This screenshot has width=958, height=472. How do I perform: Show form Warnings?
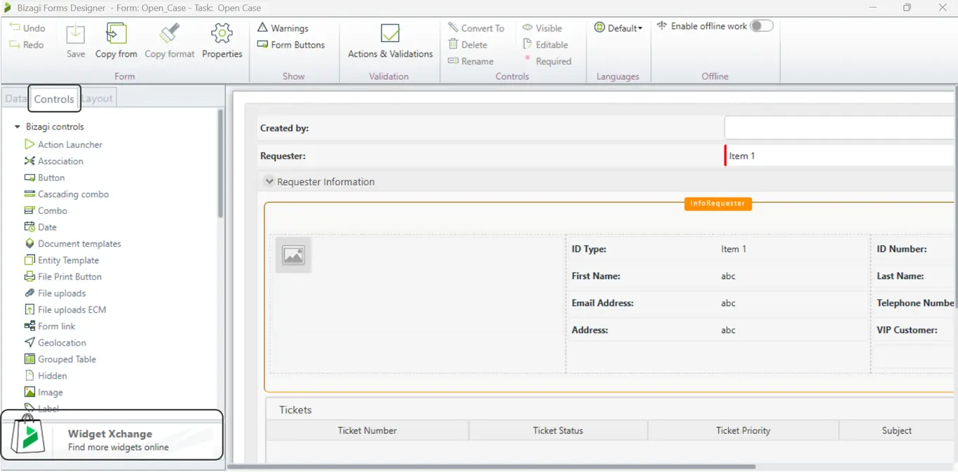283,28
